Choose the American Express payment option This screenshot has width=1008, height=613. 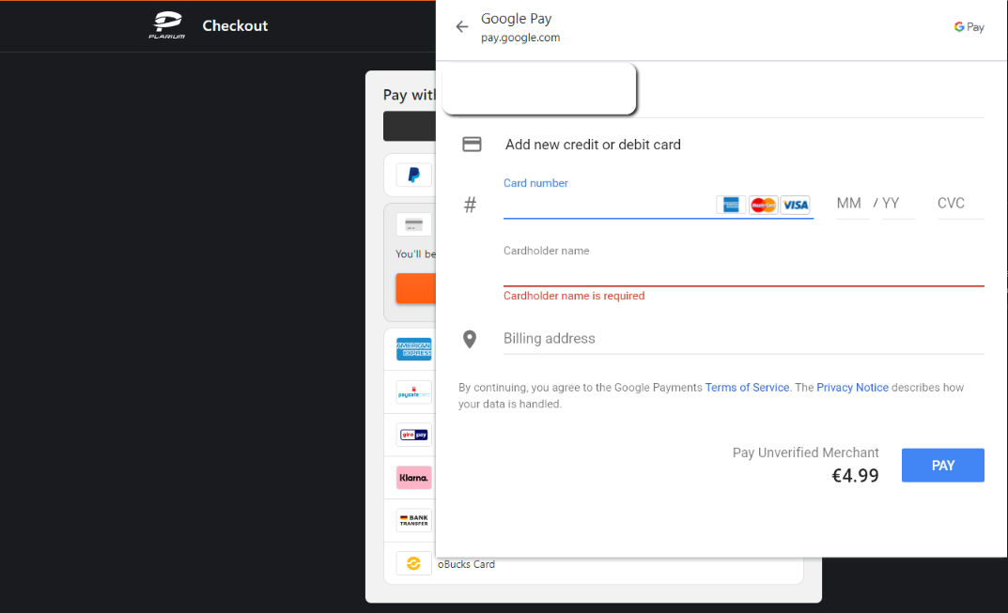(414, 349)
